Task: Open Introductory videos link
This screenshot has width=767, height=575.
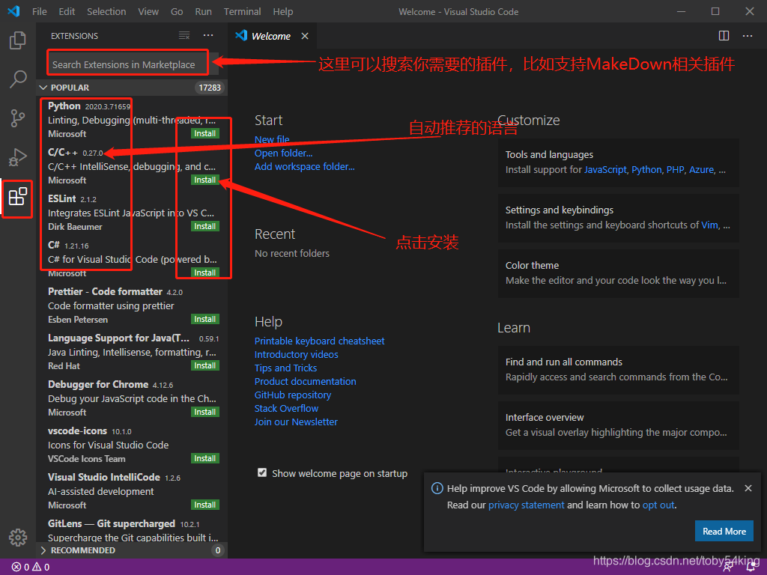Action: pyautogui.click(x=297, y=354)
